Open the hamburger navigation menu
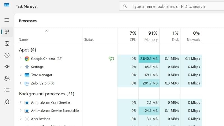This screenshot has height=126, width=224. pos(7,20)
